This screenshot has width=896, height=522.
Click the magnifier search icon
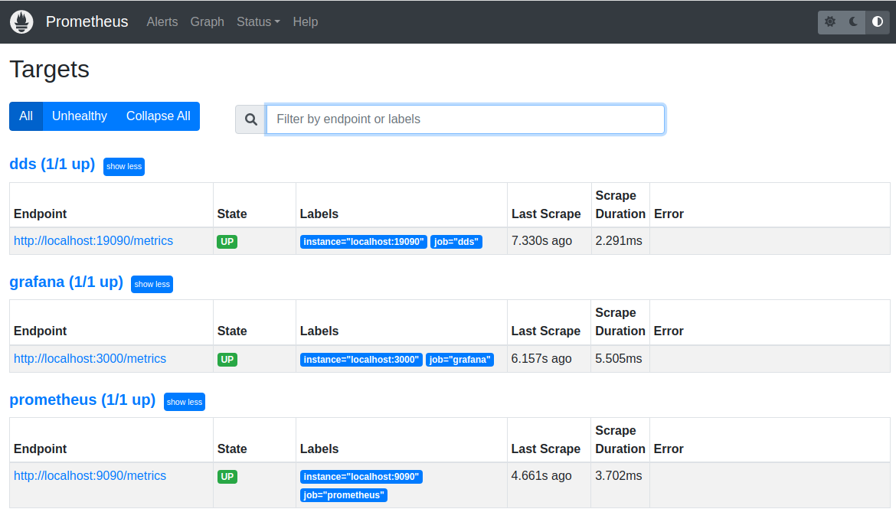click(x=251, y=119)
